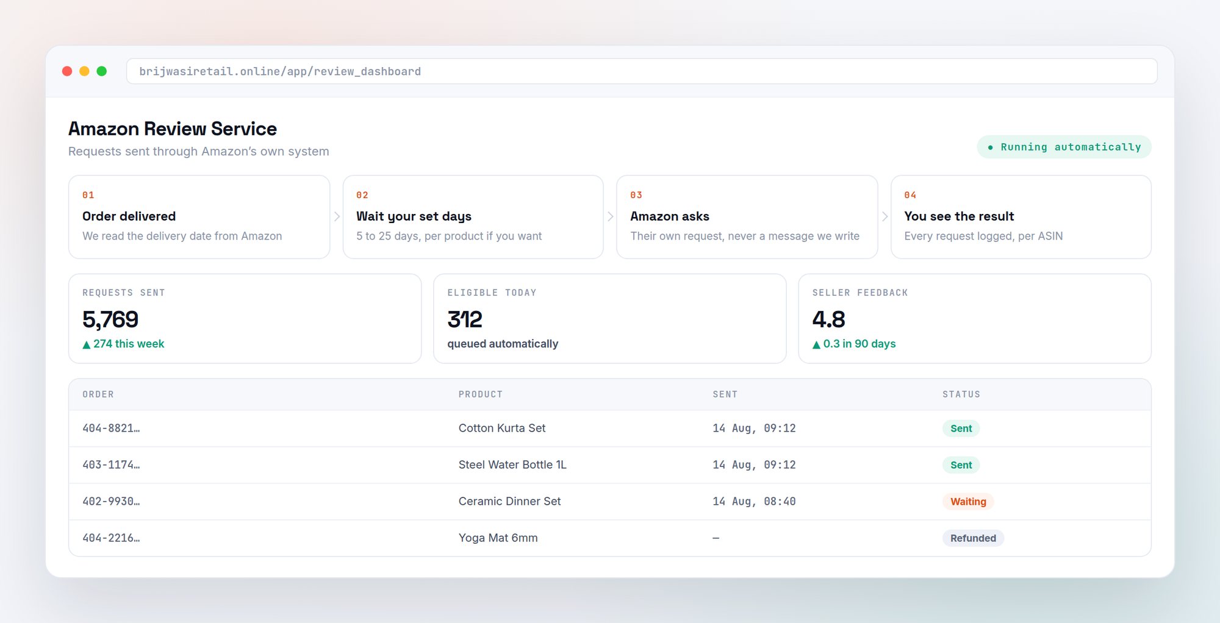
Task: Click the Cotton Kurta Set product
Action: click(x=502, y=428)
